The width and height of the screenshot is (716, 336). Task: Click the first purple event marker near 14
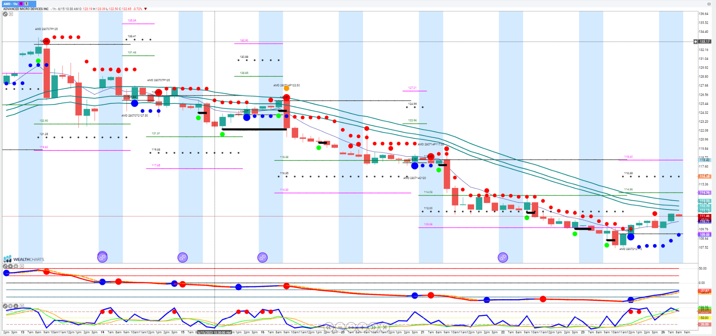[102, 257]
